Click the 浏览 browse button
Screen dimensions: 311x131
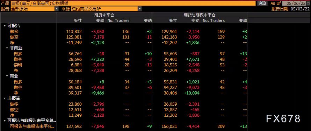point(262,3)
